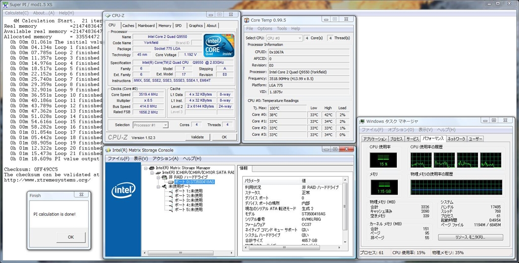Open Options menu in Core Temp
519x263 pixels.
[265, 29]
